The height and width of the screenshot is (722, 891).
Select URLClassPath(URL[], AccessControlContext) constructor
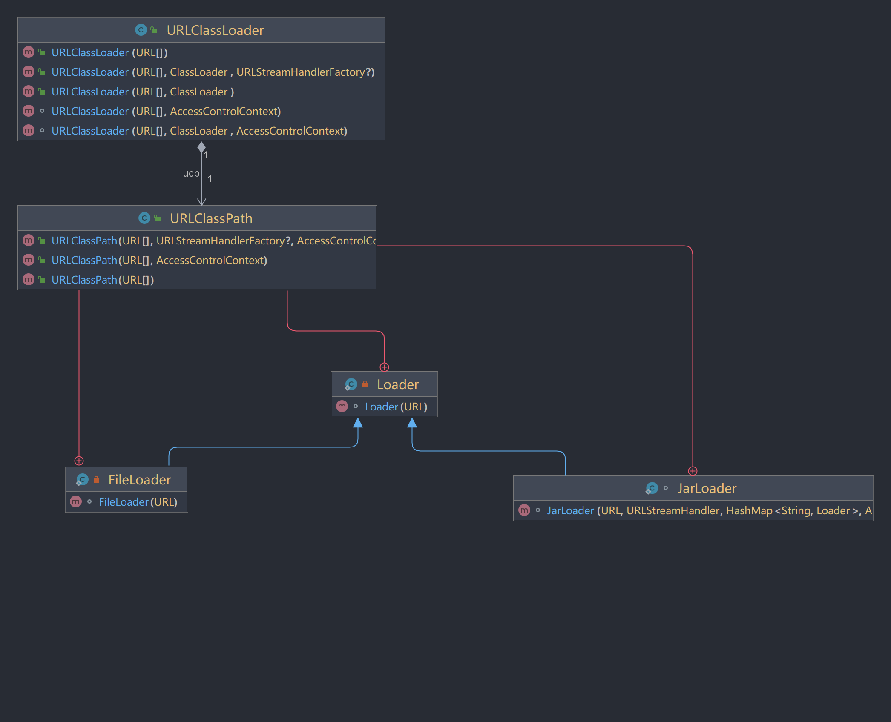pos(159,260)
